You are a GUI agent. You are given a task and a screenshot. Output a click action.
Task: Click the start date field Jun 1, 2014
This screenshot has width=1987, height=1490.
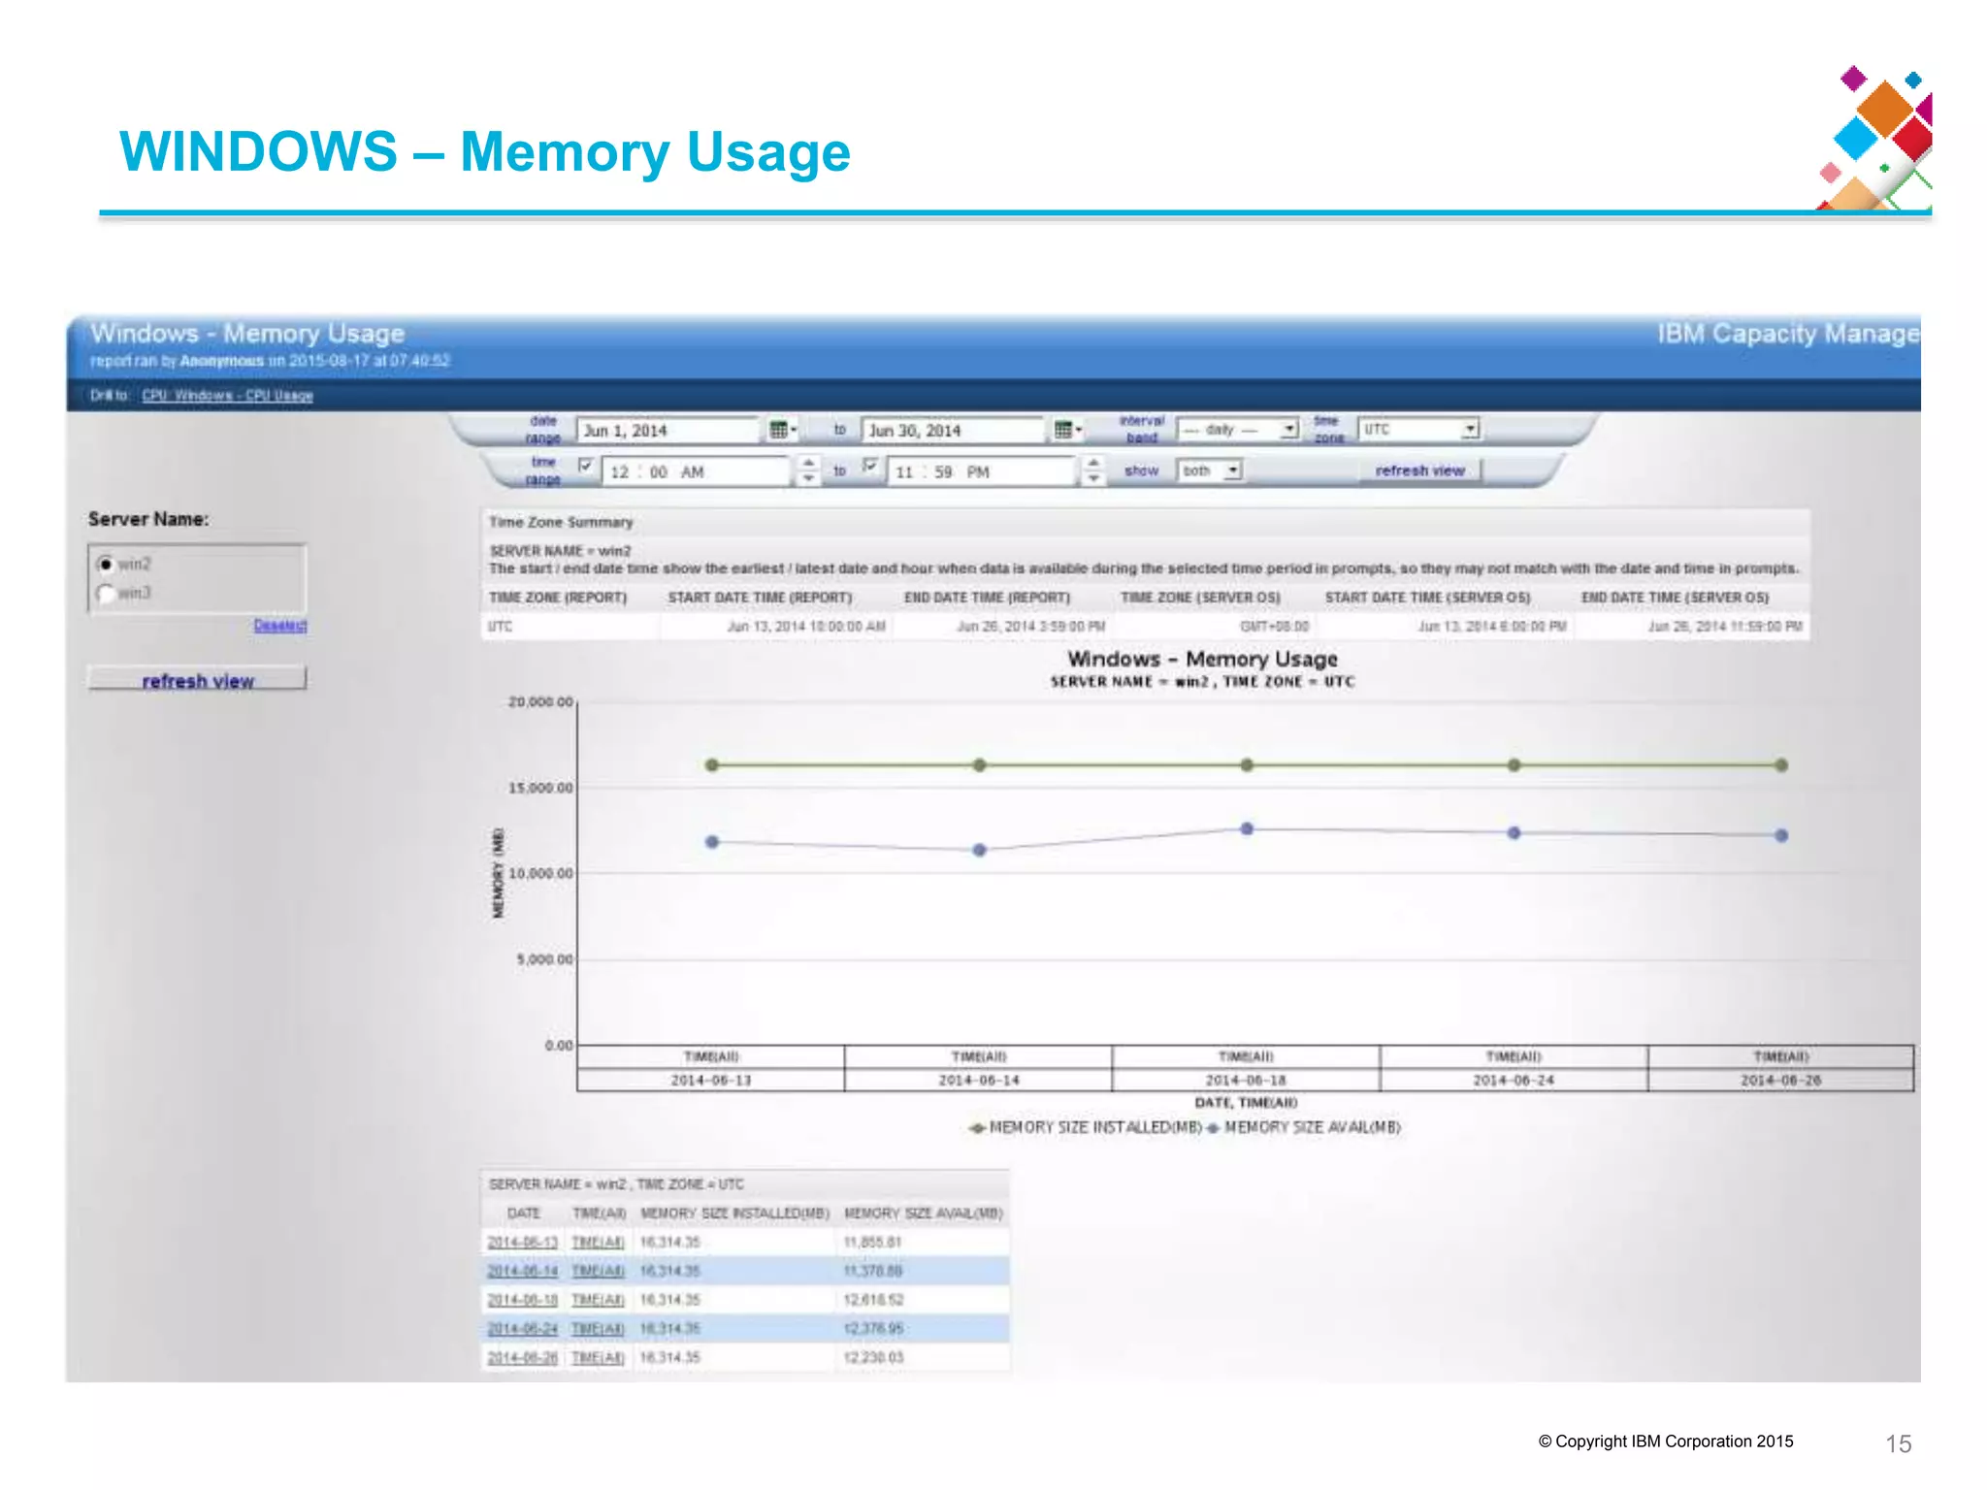[669, 430]
